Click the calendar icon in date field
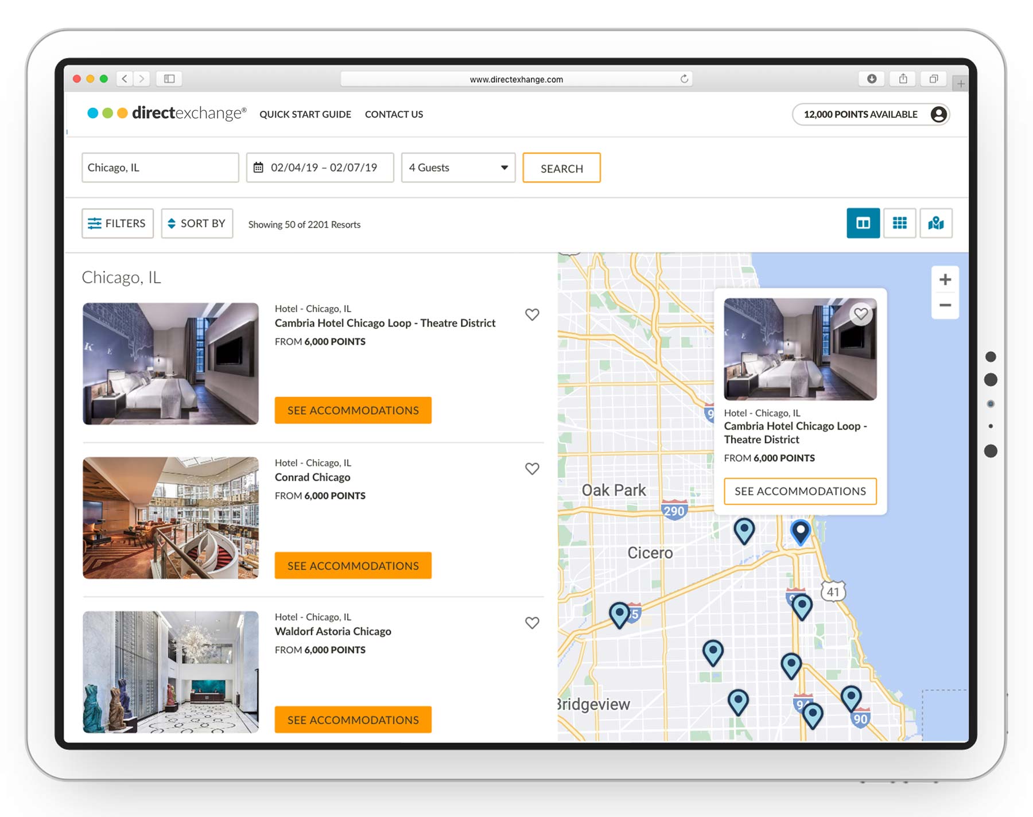The image size is (1033, 817). [x=260, y=168]
